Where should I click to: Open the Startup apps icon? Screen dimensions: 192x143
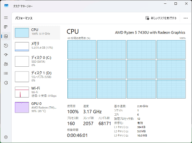click(x=6, y=55)
